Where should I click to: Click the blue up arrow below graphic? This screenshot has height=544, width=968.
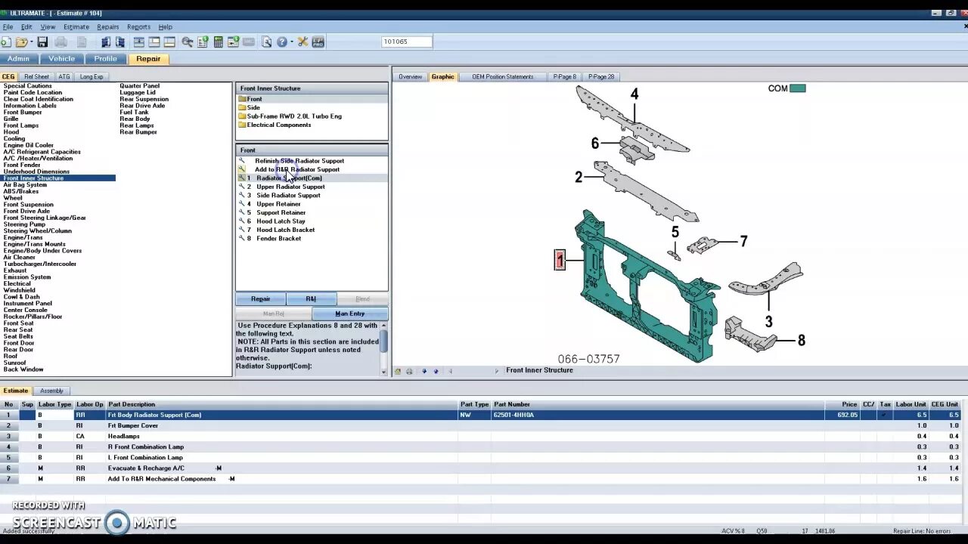pyautogui.click(x=436, y=371)
